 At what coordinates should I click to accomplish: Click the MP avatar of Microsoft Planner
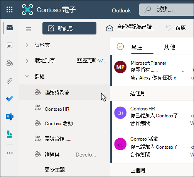coord(120,67)
